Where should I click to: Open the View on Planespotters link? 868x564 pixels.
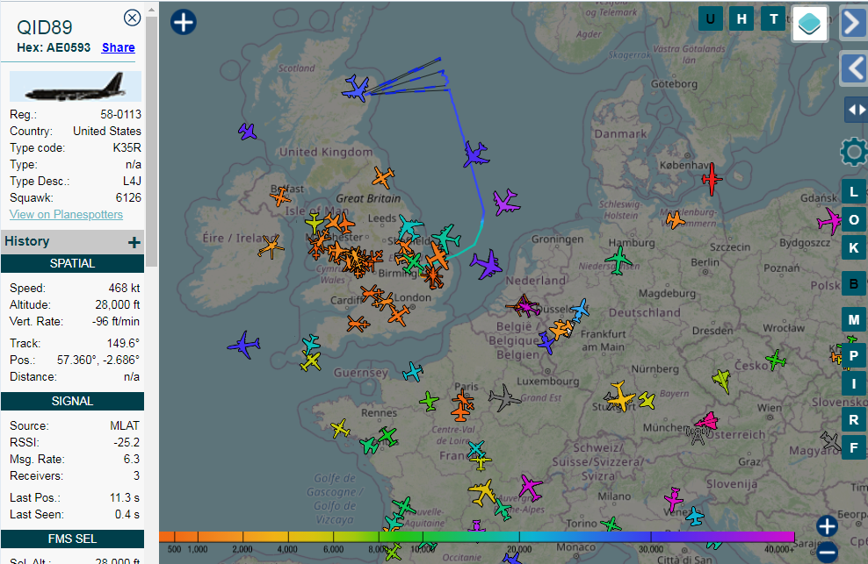point(66,215)
